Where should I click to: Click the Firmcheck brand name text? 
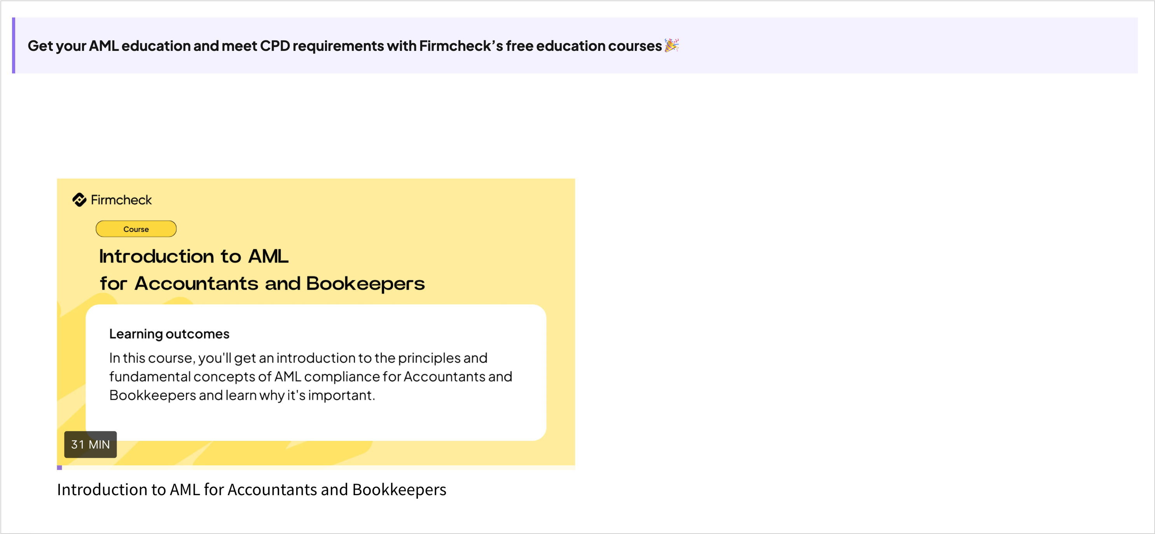(x=121, y=200)
